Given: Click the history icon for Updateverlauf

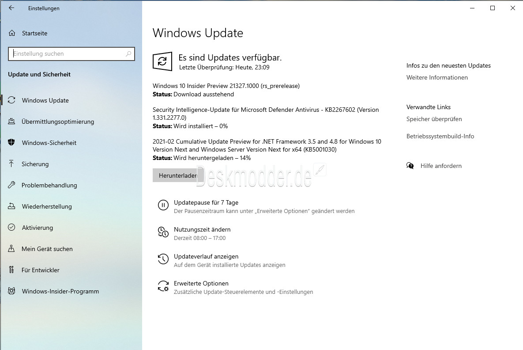Looking at the screenshot, I should tap(163, 259).
